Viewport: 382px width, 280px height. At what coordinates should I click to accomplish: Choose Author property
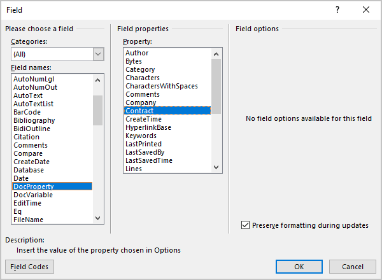[x=167, y=53]
